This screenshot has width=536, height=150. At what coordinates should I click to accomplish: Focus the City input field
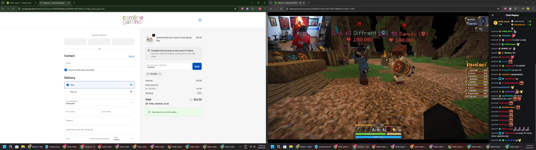click(75, 138)
